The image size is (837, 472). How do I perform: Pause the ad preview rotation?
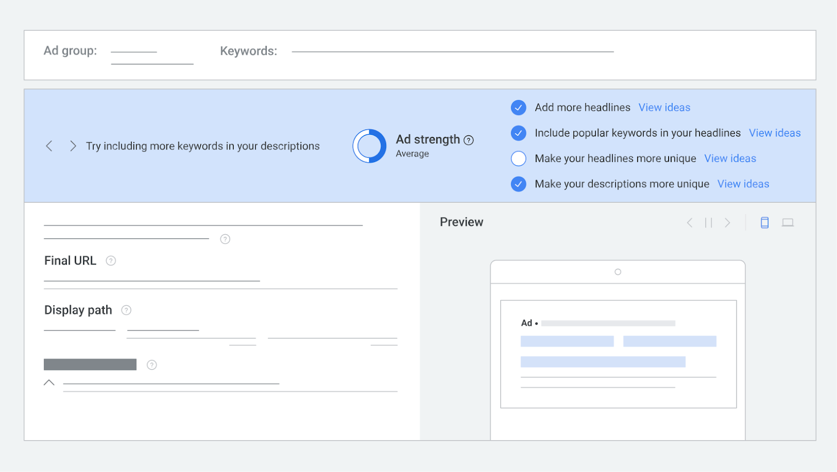[x=709, y=223]
